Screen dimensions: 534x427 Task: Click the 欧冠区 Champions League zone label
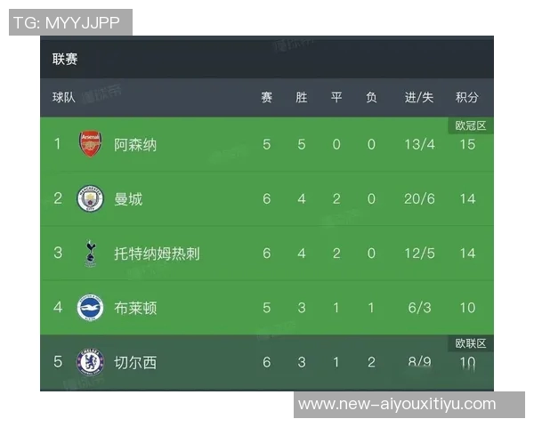pos(471,125)
